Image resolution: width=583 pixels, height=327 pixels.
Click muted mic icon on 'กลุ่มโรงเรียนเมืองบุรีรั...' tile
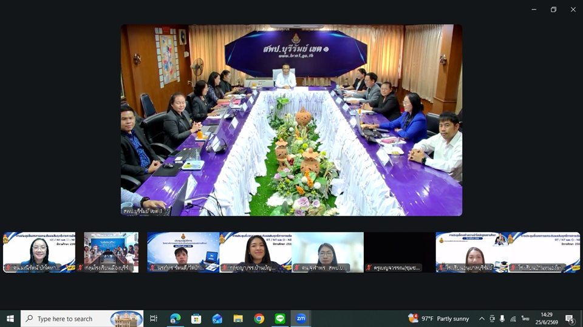tap(80, 267)
